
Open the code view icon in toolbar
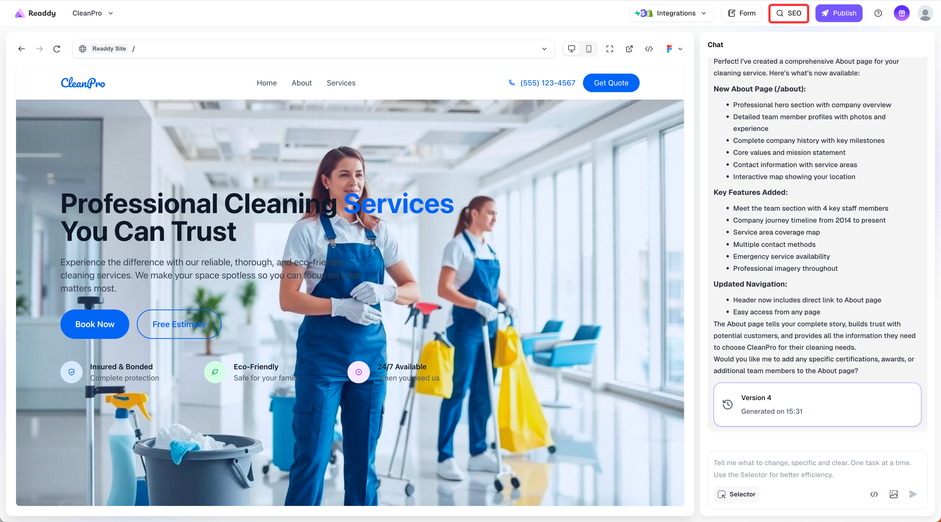click(x=649, y=49)
